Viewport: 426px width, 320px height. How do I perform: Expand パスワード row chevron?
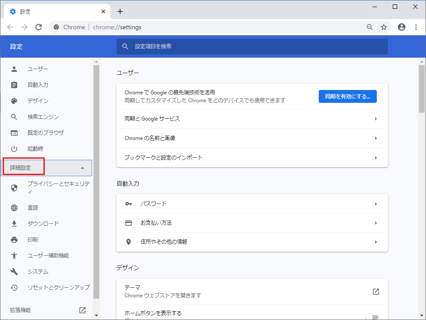coord(376,204)
